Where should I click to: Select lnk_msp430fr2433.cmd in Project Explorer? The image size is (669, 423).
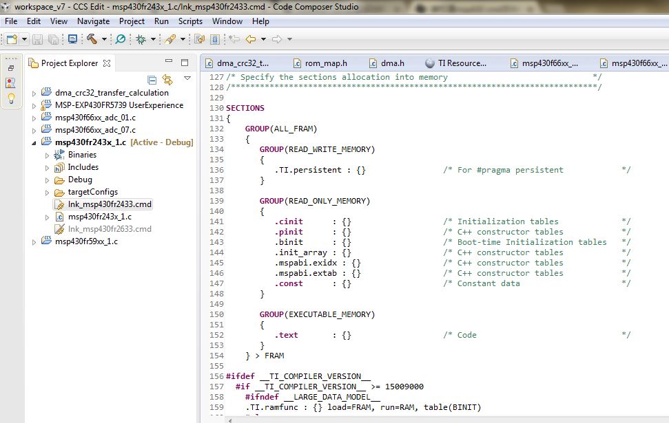coord(110,204)
